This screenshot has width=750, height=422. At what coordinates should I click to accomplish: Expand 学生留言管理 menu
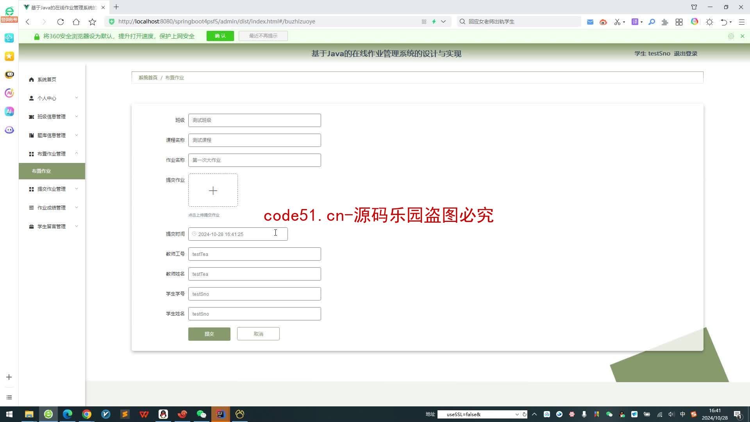click(x=52, y=226)
